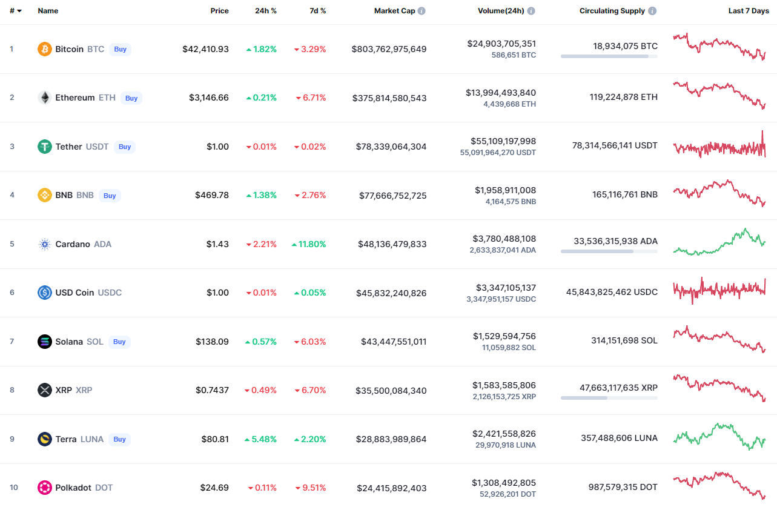Screen dimensions: 777x510
Task: Click Bitcoin price $42,410.93
Action: tap(206, 49)
